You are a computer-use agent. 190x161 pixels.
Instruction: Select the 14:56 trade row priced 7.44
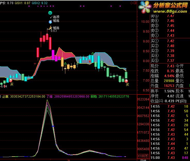click(x=170, y=144)
